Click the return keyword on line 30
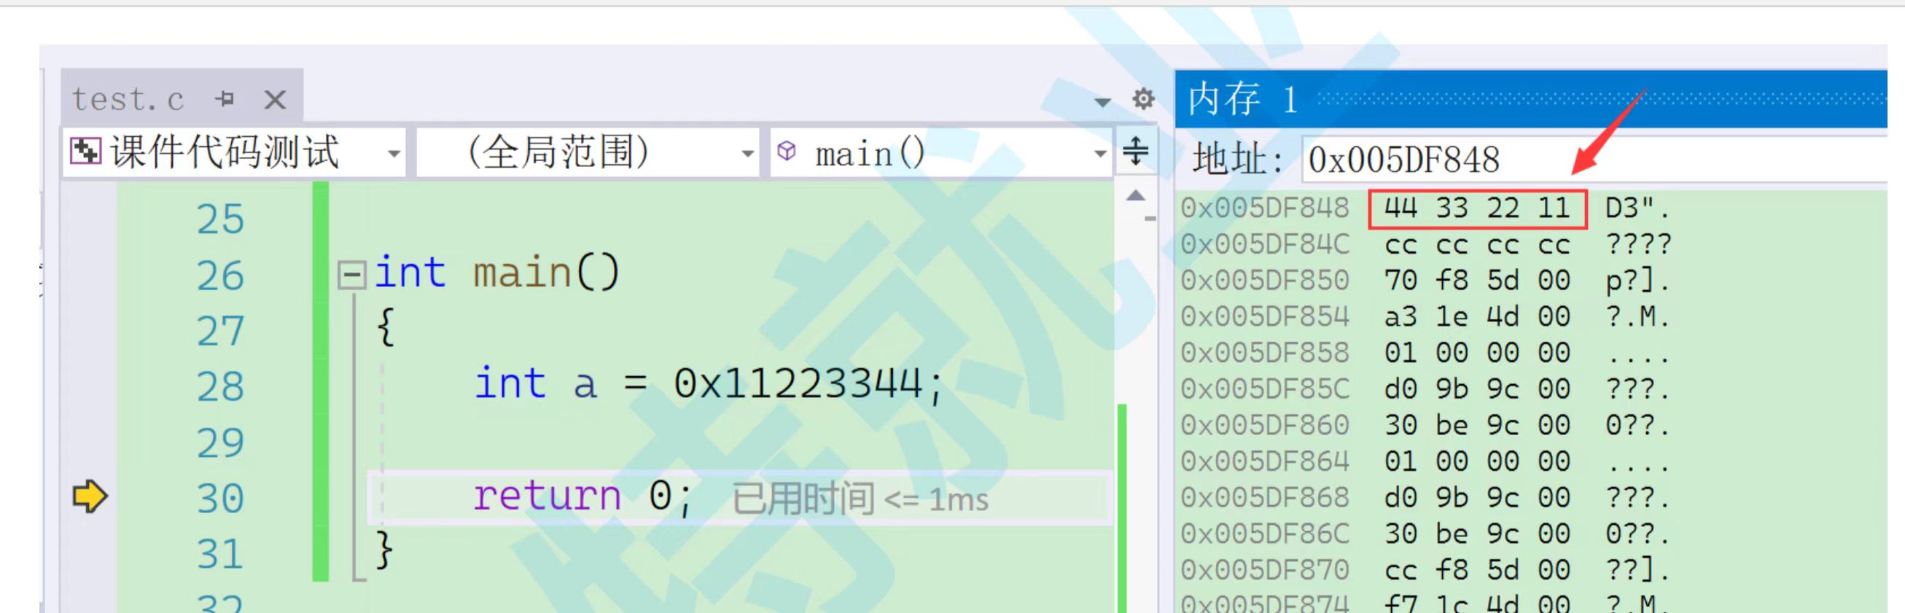This screenshot has width=1905, height=613. pos(547,496)
